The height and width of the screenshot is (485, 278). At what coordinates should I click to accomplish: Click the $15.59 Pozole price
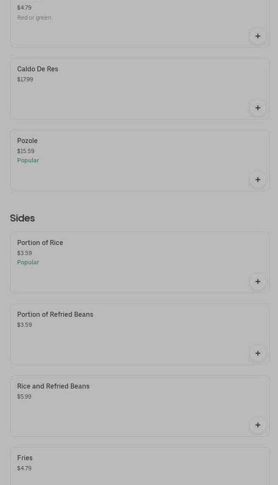pyautogui.click(x=26, y=151)
